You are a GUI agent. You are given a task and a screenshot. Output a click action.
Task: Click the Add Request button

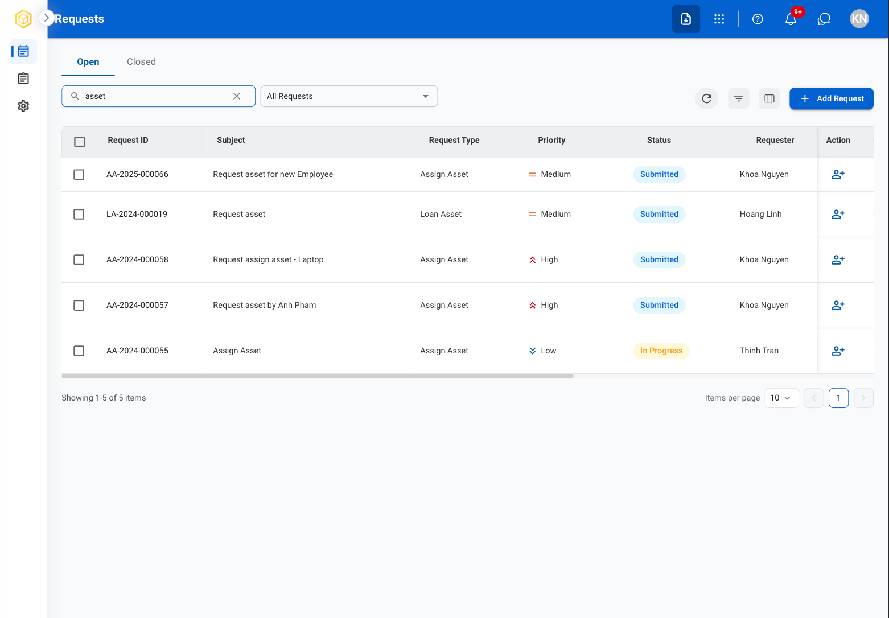coord(832,98)
